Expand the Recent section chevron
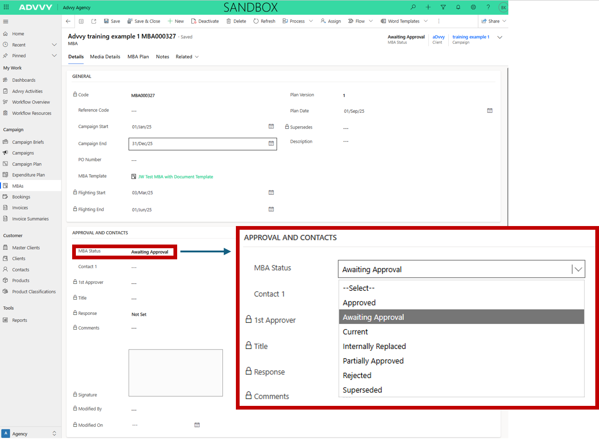The height and width of the screenshot is (441, 599). point(54,45)
